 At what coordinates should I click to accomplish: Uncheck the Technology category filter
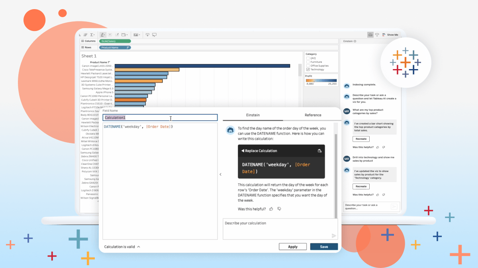(x=308, y=69)
